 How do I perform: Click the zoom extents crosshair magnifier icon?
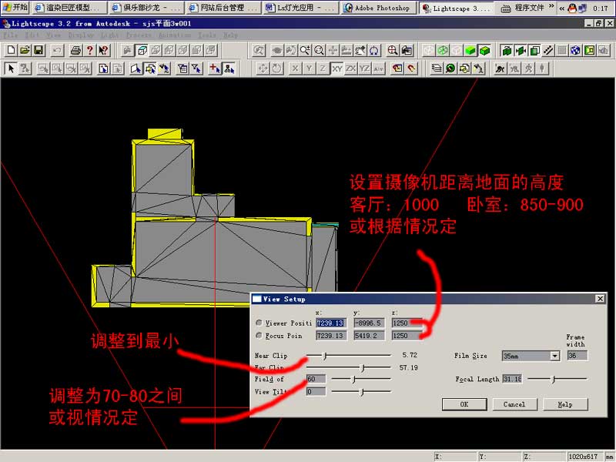point(393,50)
